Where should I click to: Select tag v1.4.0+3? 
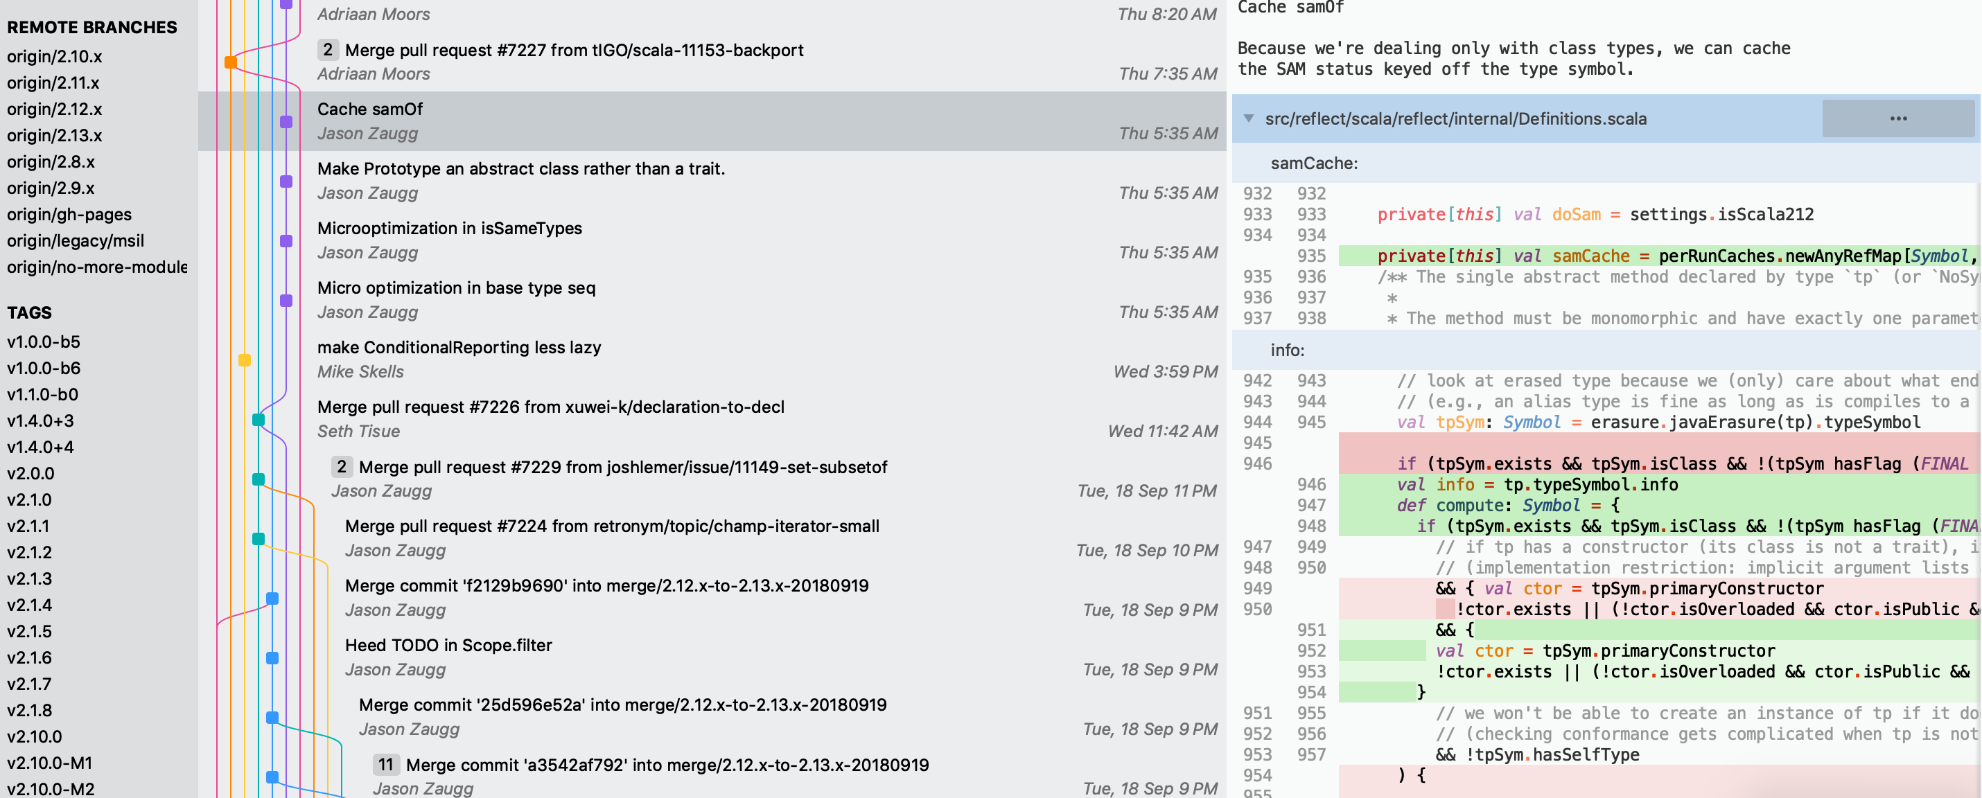(40, 420)
